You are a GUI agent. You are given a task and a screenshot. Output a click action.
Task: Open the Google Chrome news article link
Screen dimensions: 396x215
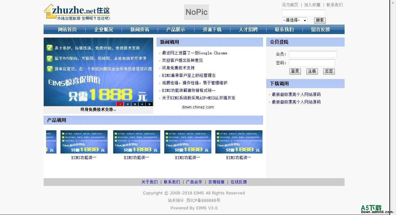[x=194, y=53]
